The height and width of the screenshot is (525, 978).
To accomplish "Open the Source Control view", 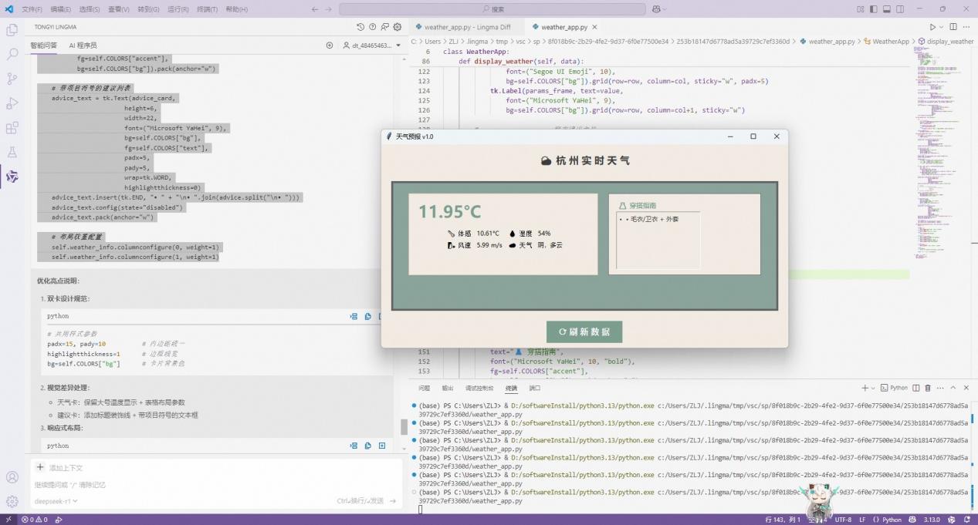I will (x=12, y=79).
